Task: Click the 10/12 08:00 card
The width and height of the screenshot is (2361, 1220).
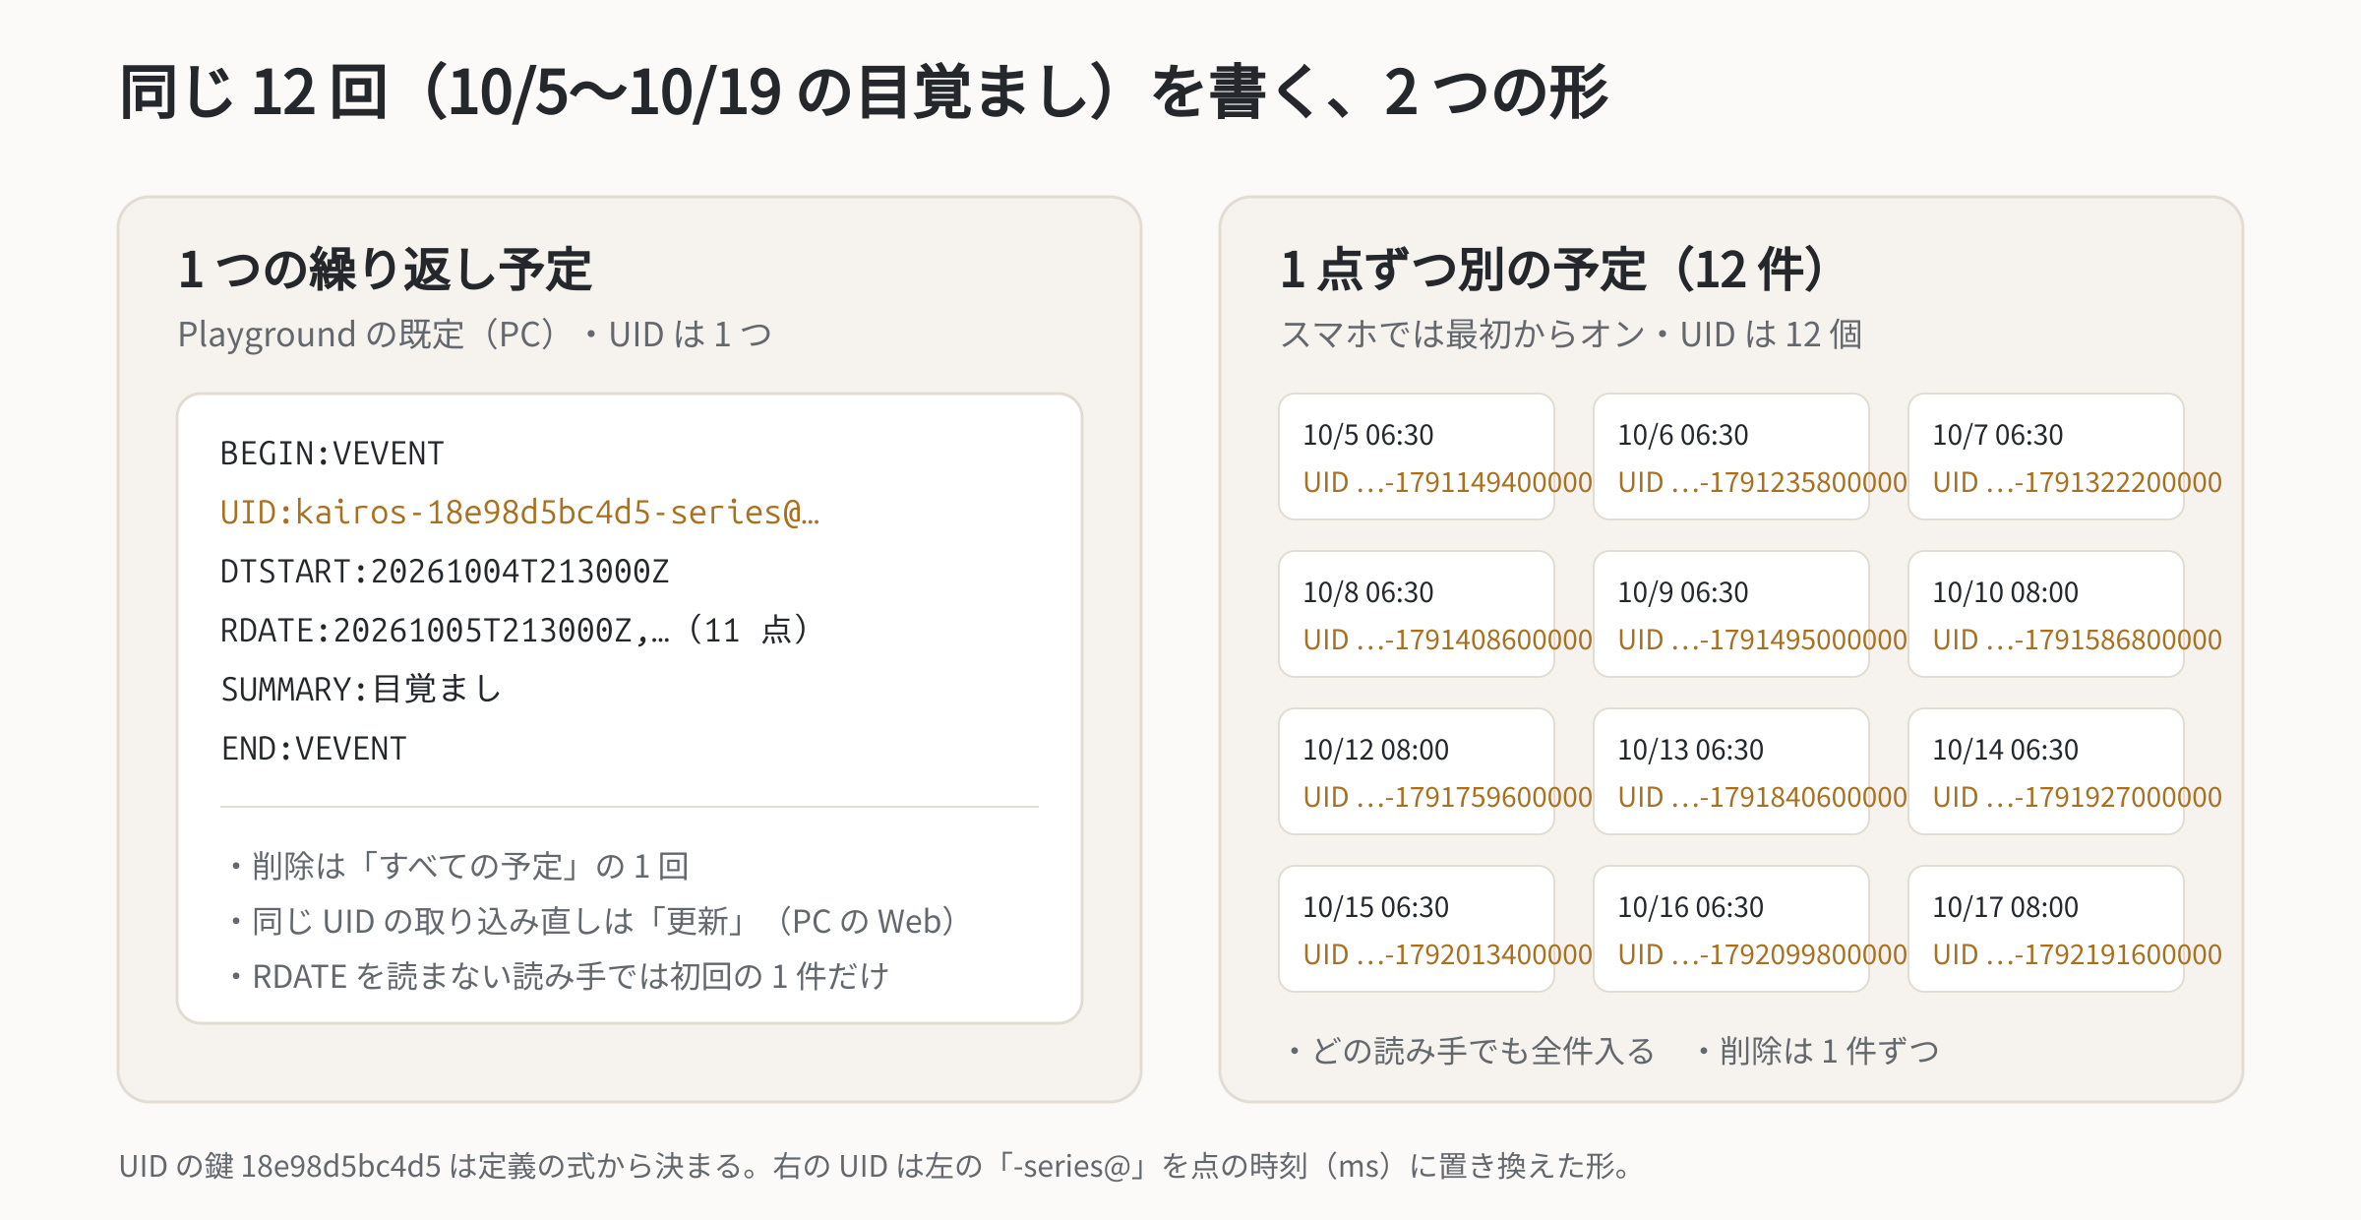Action: pyautogui.click(x=1417, y=771)
